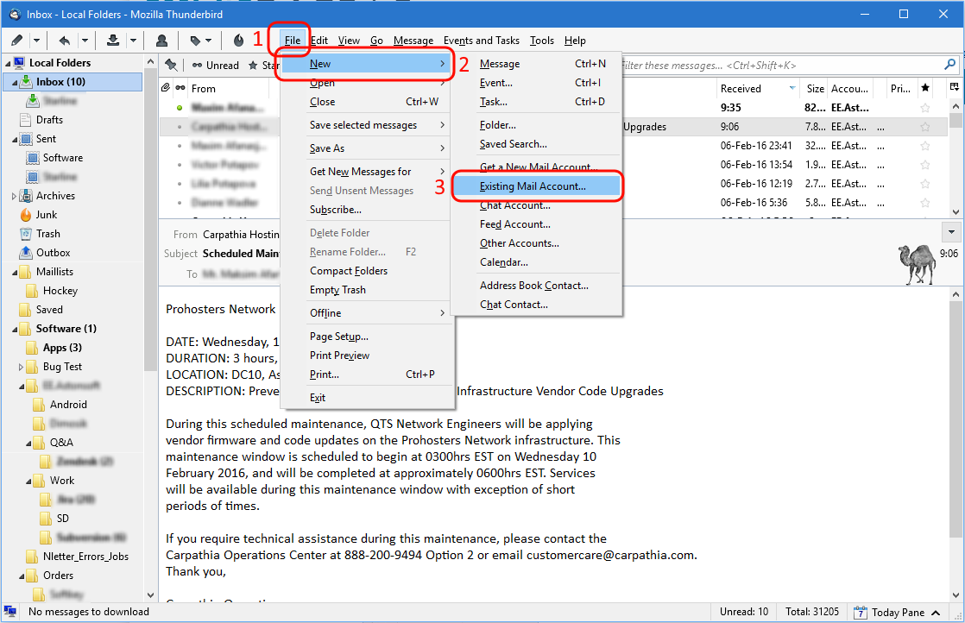Click the folder pane scroll-up arrow
Viewport: 965px width, 623px height.
coord(150,62)
